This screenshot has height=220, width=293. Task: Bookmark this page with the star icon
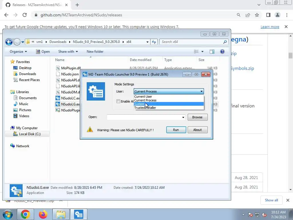[257, 15]
